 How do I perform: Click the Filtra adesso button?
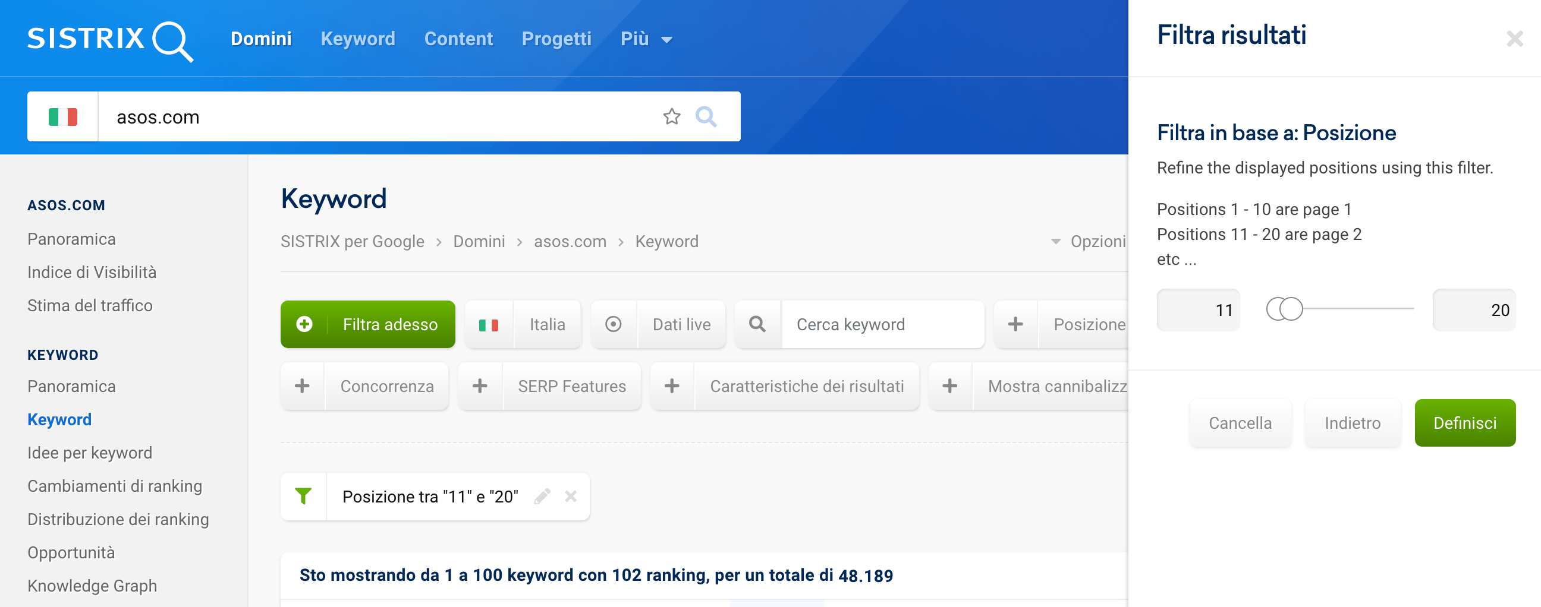[x=368, y=324]
